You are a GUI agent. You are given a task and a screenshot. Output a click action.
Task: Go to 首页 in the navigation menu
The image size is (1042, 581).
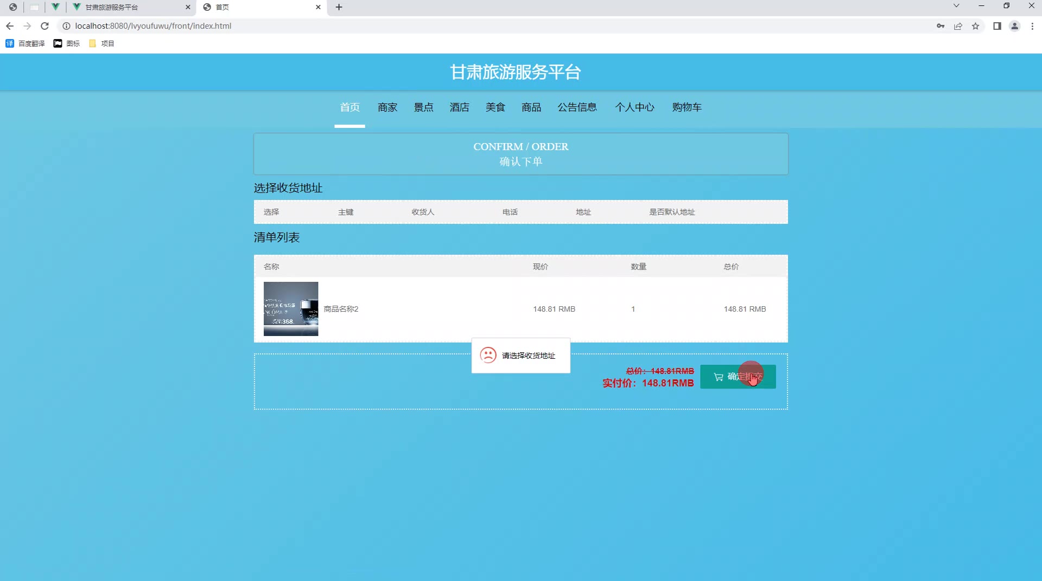click(350, 107)
